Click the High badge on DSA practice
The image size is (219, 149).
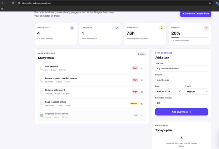[x=135, y=68]
